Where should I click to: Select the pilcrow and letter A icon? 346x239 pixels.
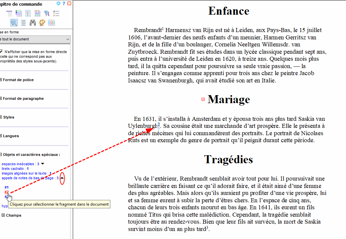[47, 13]
